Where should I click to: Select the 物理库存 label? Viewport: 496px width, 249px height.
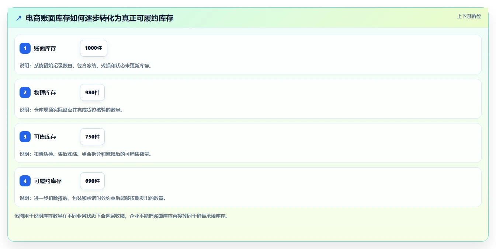[x=45, y=92]
